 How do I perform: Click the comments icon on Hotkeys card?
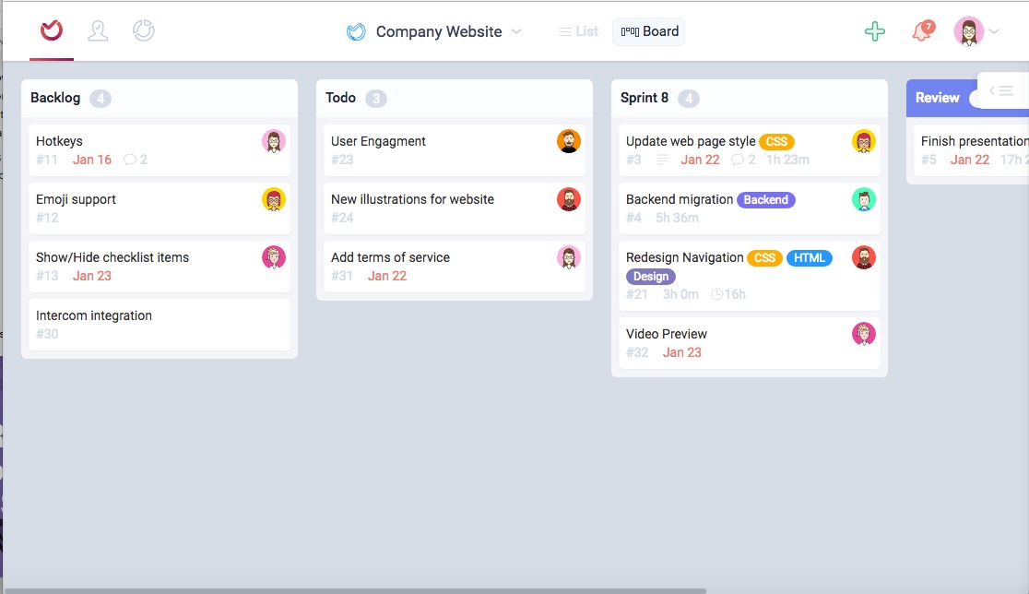tap(130, 160)
